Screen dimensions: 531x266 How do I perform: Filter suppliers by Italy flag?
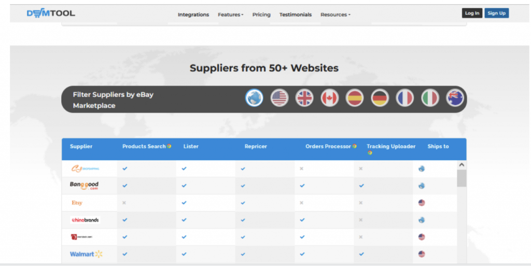point(430,98)
